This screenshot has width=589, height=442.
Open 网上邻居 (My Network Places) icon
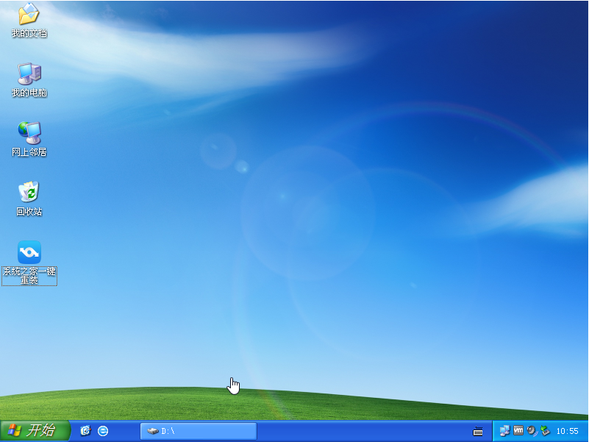coord(28,136)
